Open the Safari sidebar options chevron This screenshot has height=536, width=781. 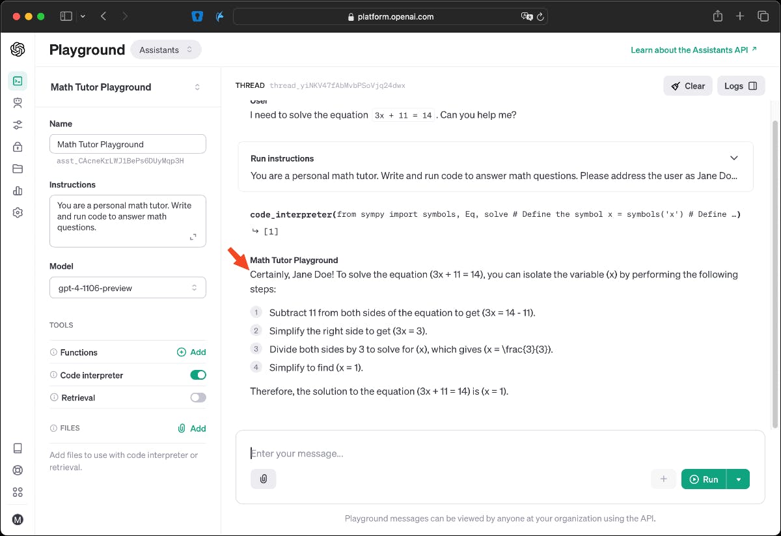click(x=83, y=16)
